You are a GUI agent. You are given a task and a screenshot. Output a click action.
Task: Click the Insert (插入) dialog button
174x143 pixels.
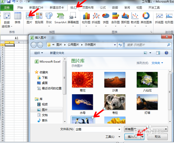[133, 137]
